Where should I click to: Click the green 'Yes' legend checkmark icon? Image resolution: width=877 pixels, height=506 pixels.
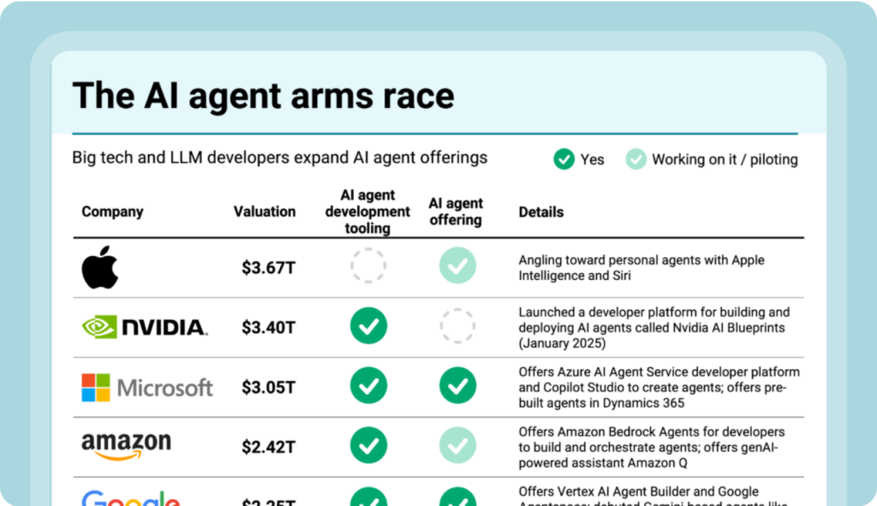pyautogui.click(x=564, y=159)
